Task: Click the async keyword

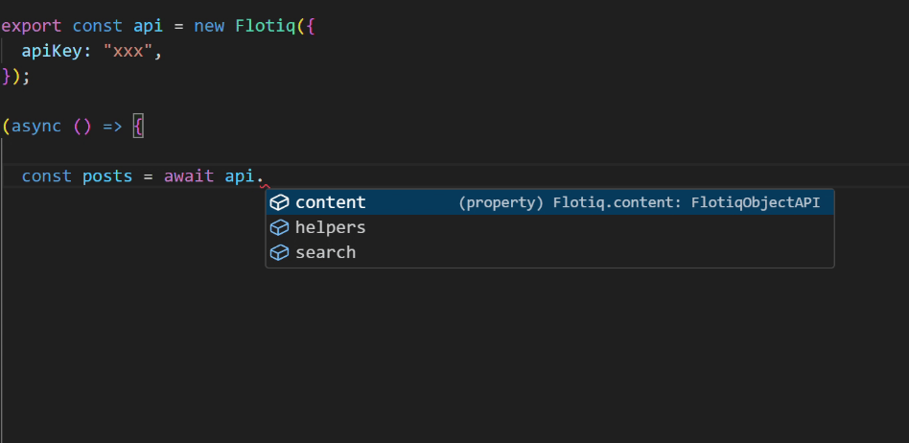Action: 36,126
